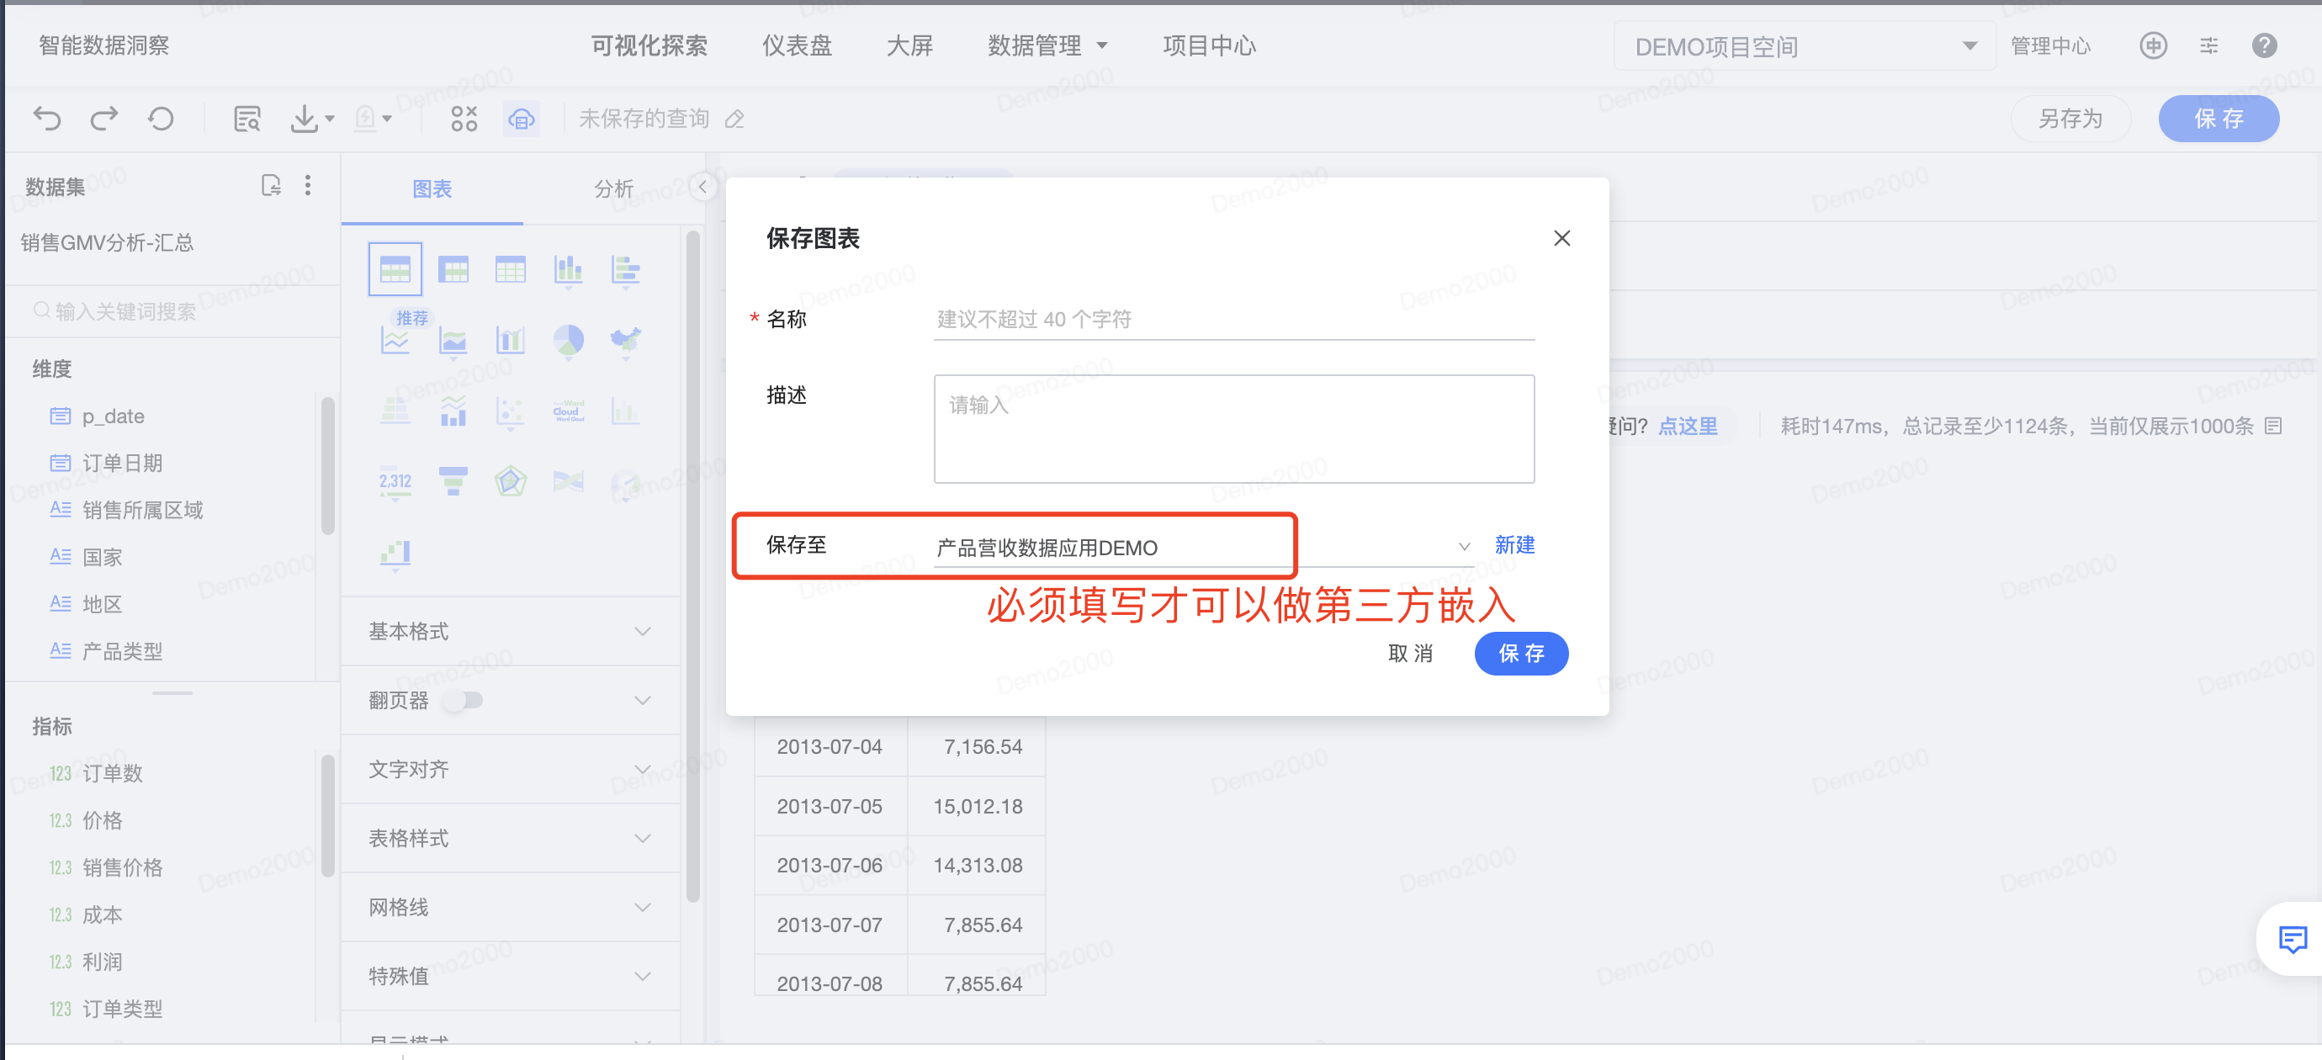The width and height of the screenshot is (2322, 1060).
Task: Collapse the chart panel with the left chevron
Action: tap(702, 187)
